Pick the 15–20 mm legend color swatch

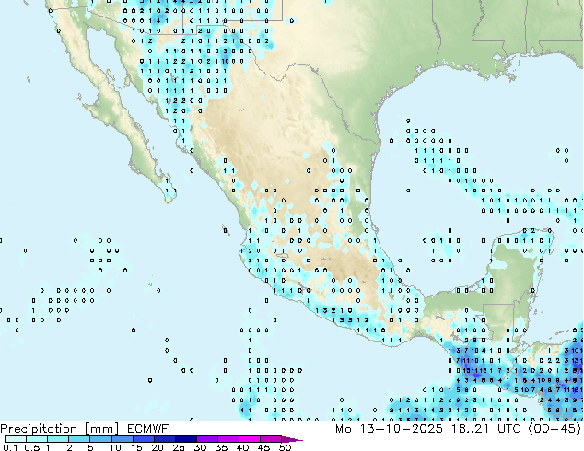(143, 439)
